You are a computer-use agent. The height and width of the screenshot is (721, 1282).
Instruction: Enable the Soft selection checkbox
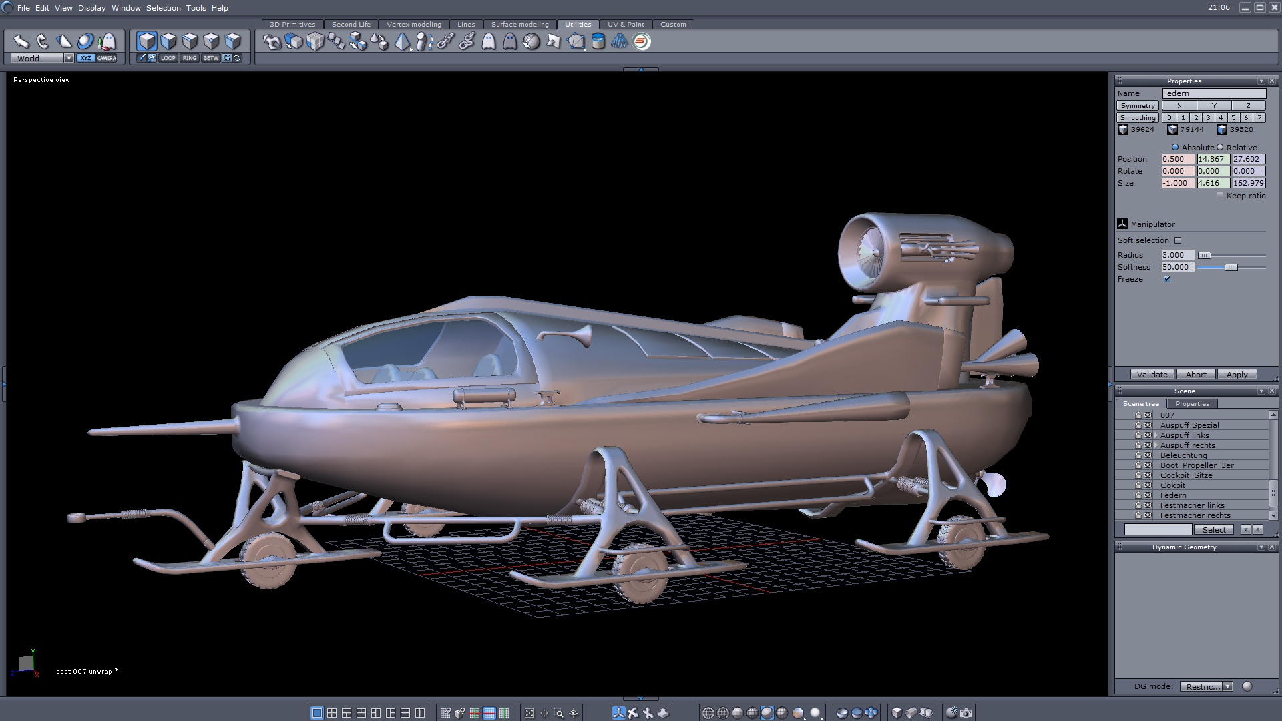pyautogui.click(x=1178, y=240)
